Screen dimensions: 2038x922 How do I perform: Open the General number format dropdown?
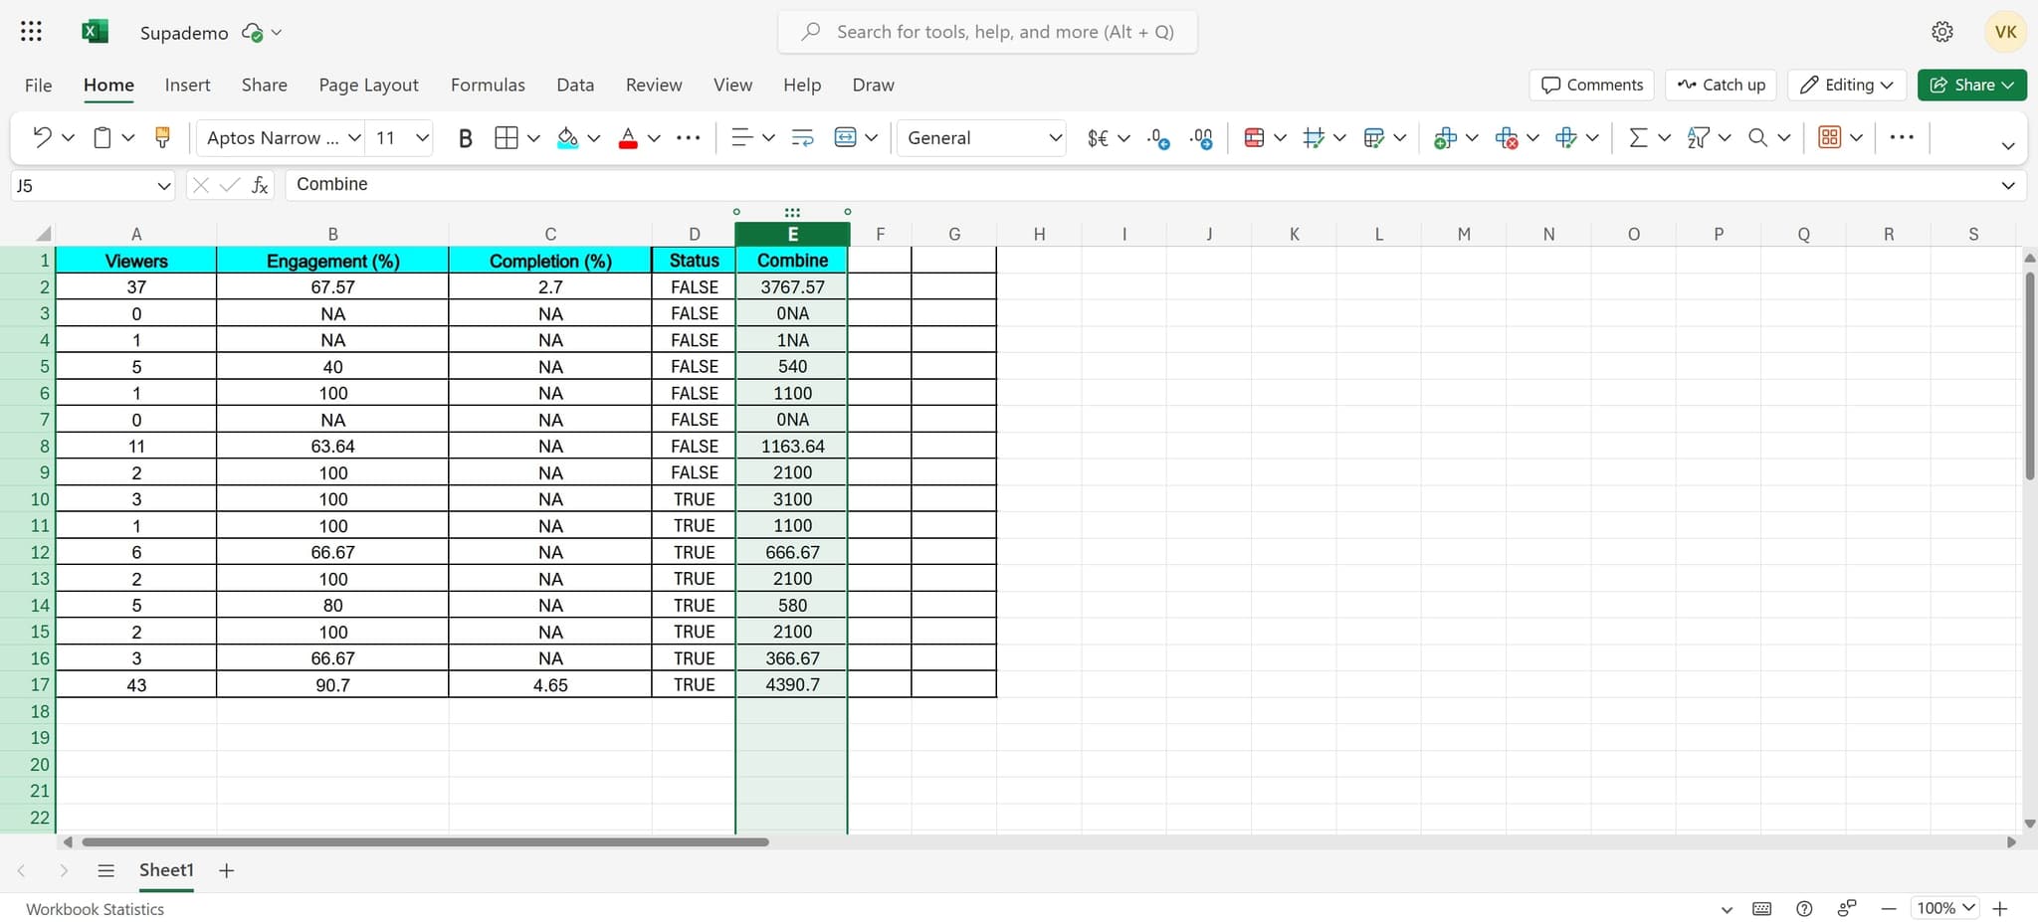(x=1053, y=137)
